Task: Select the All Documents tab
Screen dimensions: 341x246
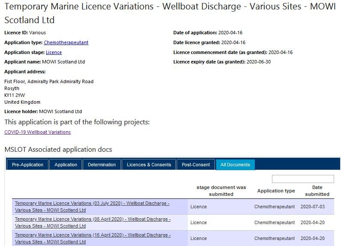Action: coord(235,165)
